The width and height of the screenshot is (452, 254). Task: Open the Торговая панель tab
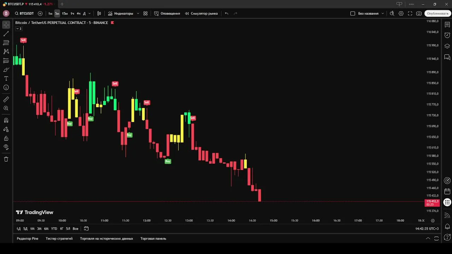click(153, 238)
